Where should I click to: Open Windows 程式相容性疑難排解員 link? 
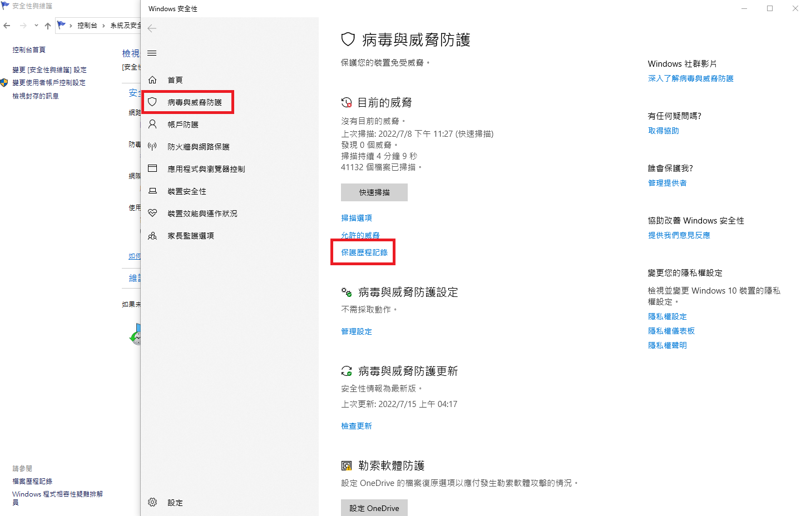(x=57, y=498)
